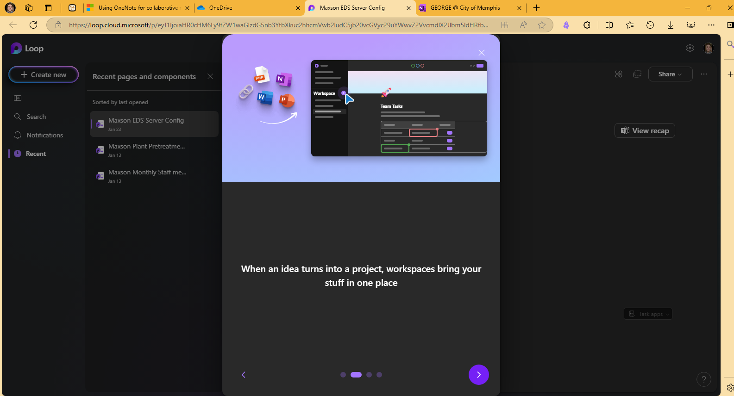734x396 pixels.
Task: Collapse the sidebar panel icon
Action: (18, 98)
